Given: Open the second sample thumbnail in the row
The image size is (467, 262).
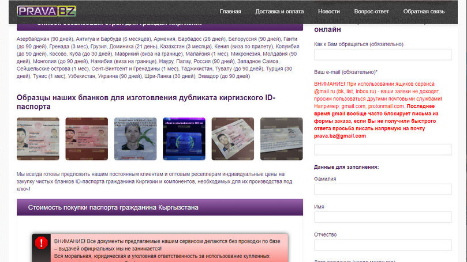Looking at the screenshot, I should [x=87, y=139].
